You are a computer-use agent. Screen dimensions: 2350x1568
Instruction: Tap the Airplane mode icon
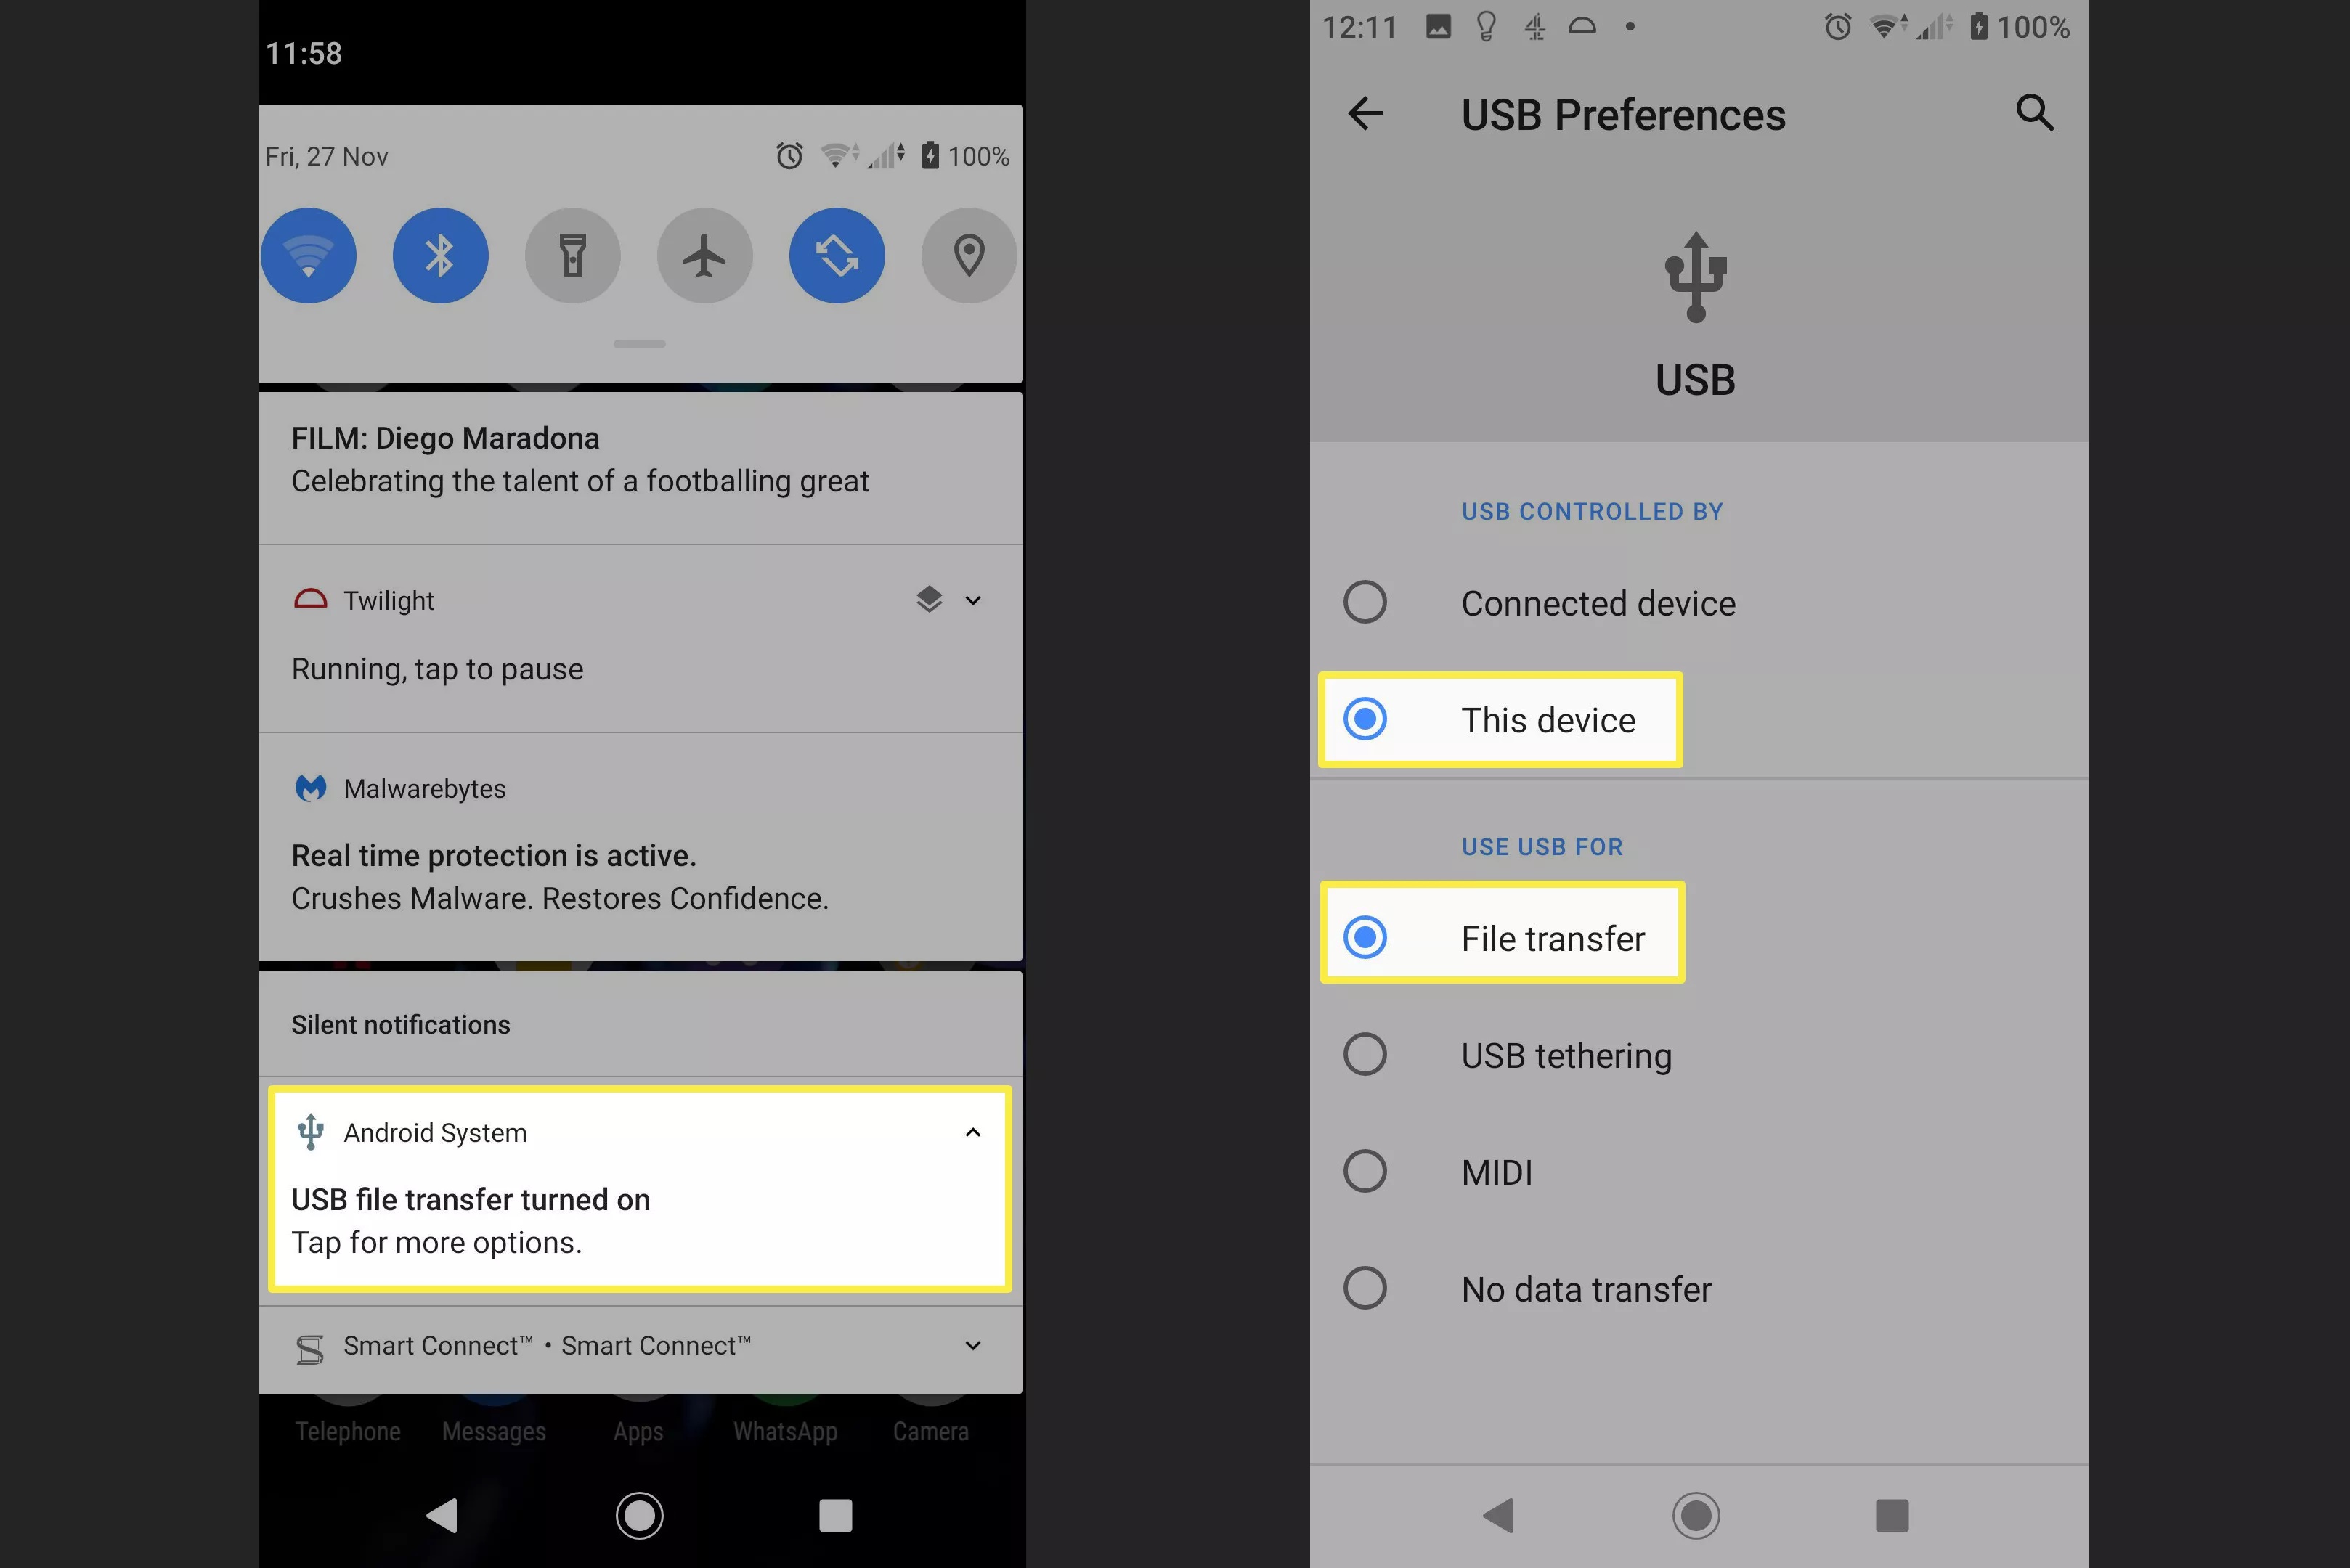tap(704, 256)
